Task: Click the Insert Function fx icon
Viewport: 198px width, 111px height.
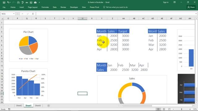Action: click(33, 14)
